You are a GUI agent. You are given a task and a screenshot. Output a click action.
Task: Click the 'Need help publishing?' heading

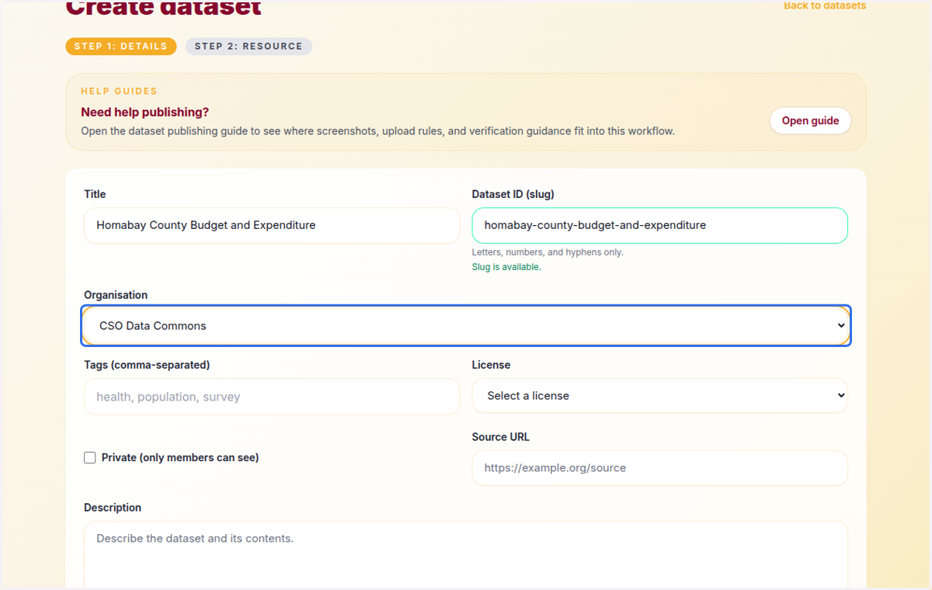tap(145, 113)
